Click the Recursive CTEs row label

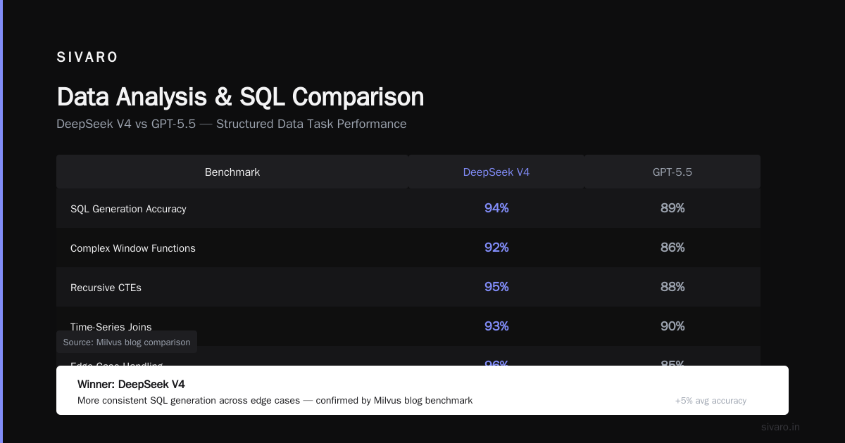point(106,288)
